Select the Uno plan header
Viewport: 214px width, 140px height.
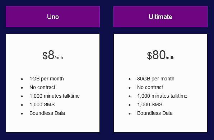[x=53, y=17]
